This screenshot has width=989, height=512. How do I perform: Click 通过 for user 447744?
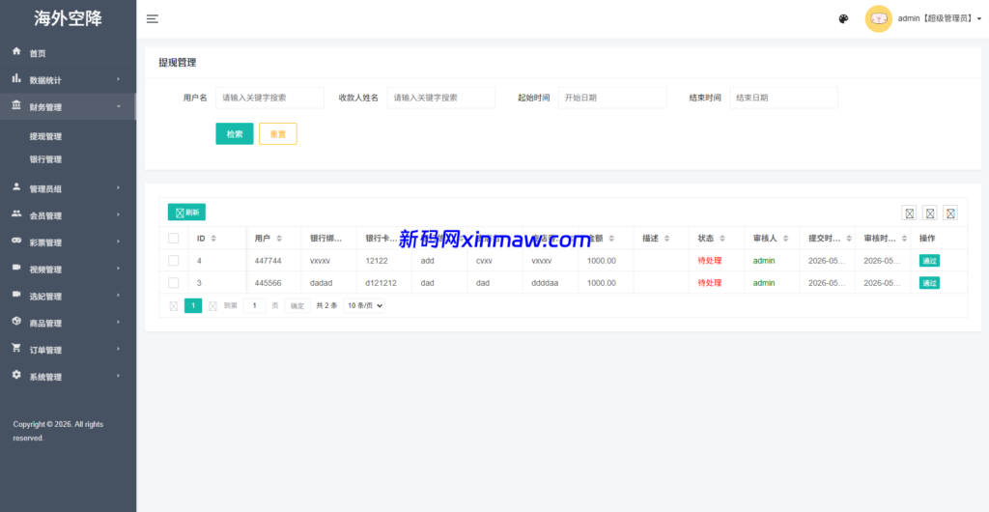coord(929,261)
